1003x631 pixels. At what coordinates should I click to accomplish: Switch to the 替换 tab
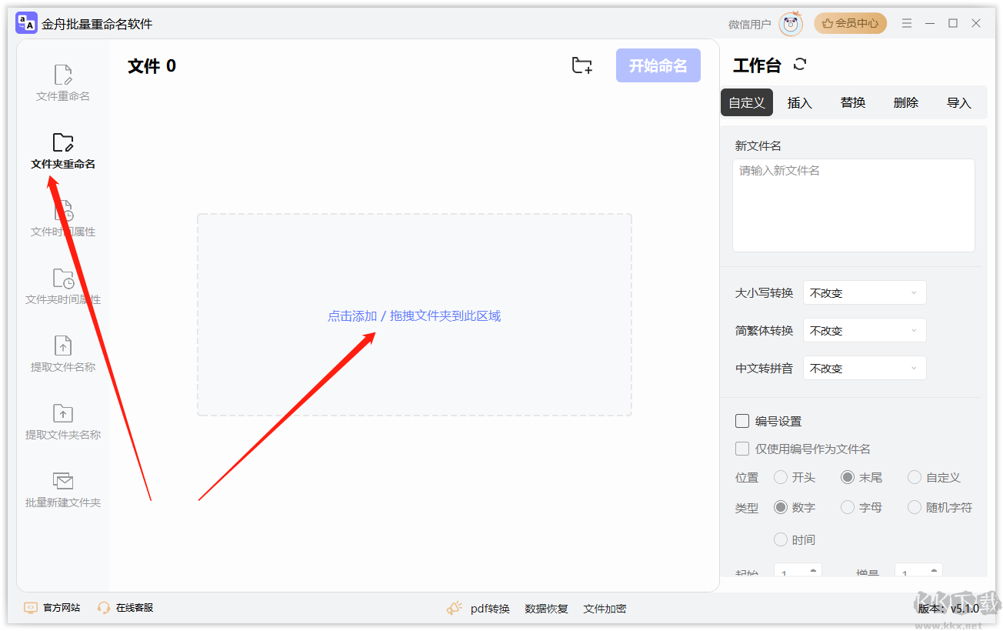point(852,102)
